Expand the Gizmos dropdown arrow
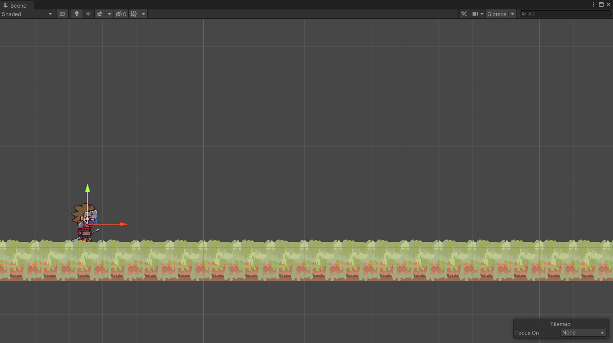 512,14
